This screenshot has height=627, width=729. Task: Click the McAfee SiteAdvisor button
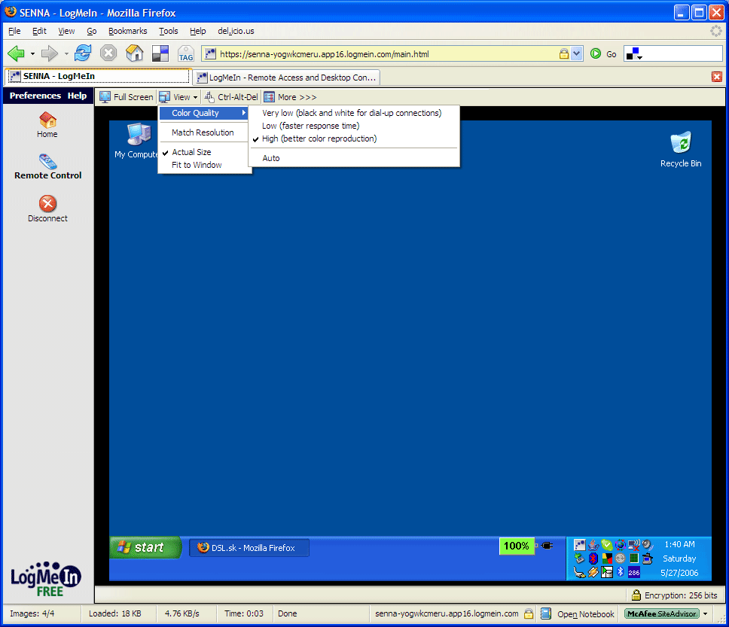click(x=661, y=614)
